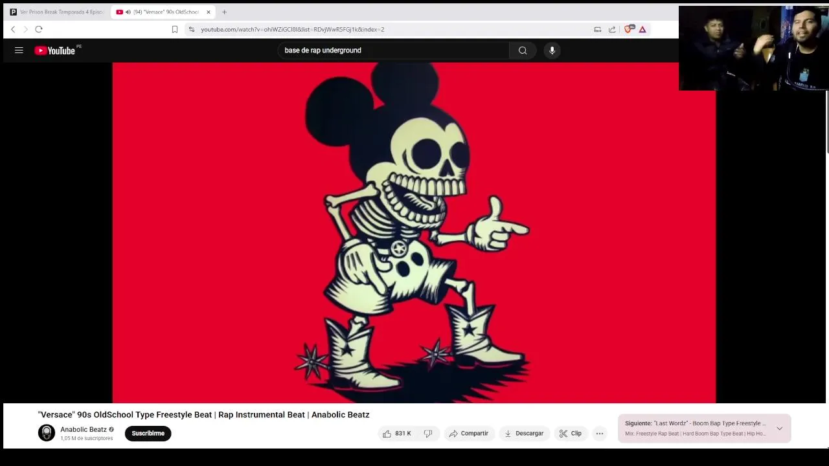Open Brave Shields lion icon
This screenshot has width=829, height=466.
tap(628, 29)
